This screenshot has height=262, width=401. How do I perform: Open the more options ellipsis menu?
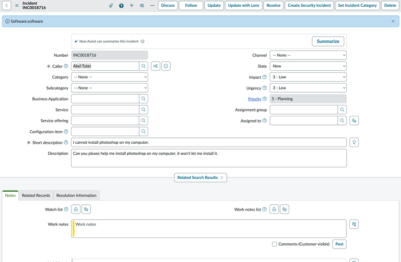pyautogui.click(x=152, y=6)
